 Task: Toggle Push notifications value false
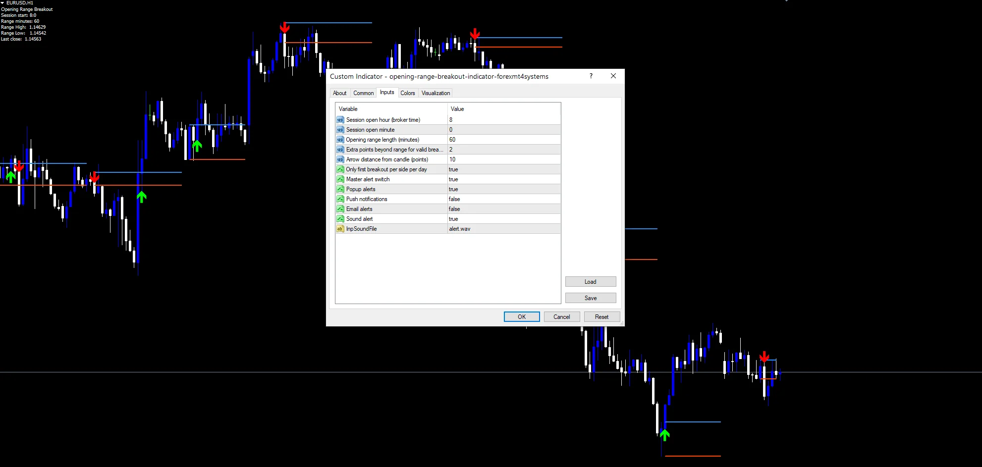click(504, 199)
